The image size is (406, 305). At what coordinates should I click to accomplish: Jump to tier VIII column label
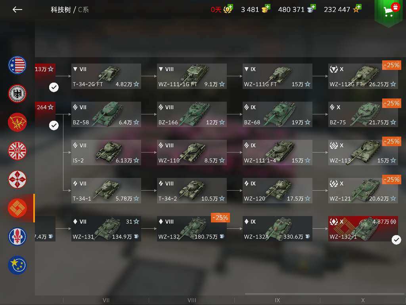(x=192, y=300)
